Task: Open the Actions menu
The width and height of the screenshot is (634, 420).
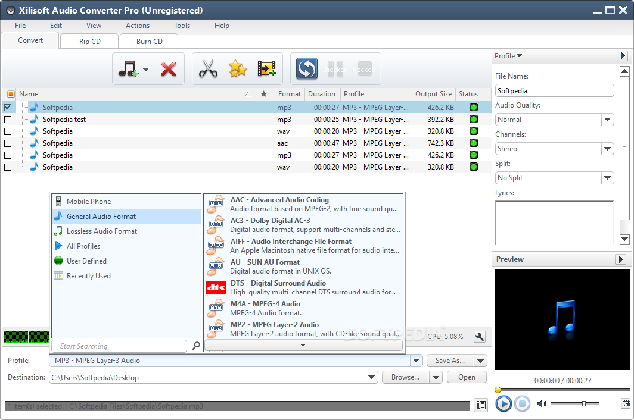Action: tap(138, 26)
